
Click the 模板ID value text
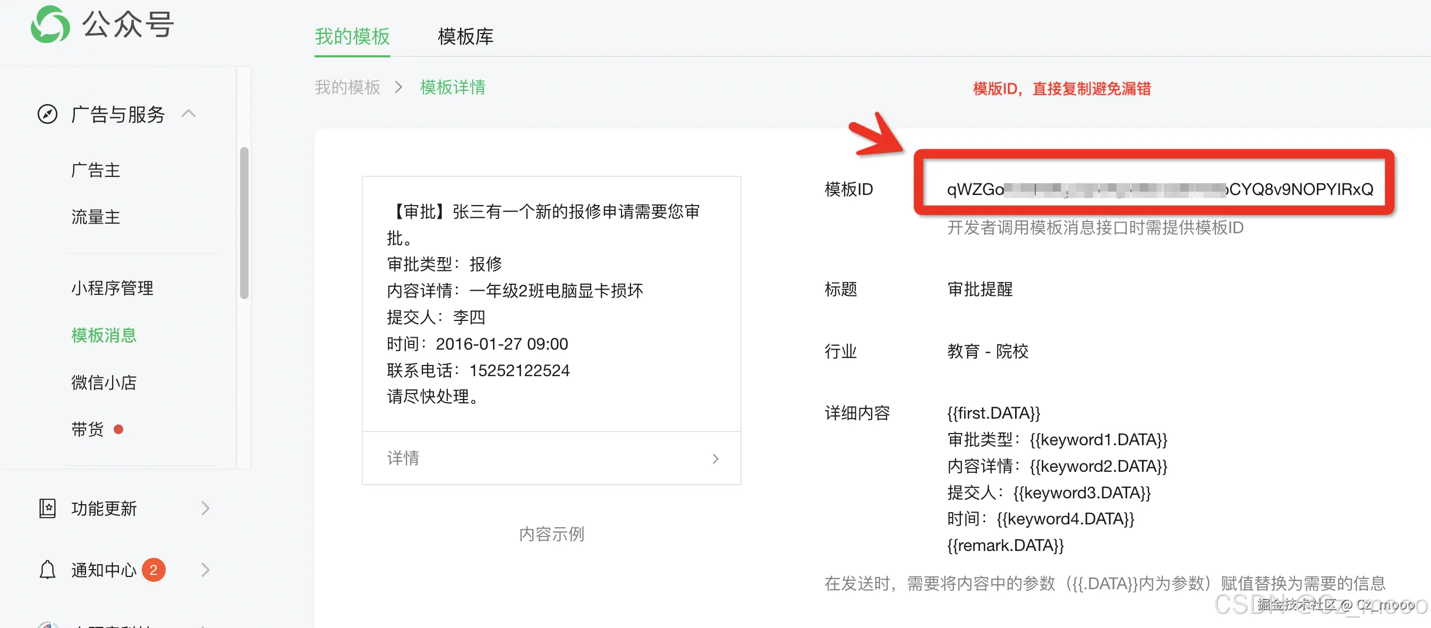(1160, 190)
